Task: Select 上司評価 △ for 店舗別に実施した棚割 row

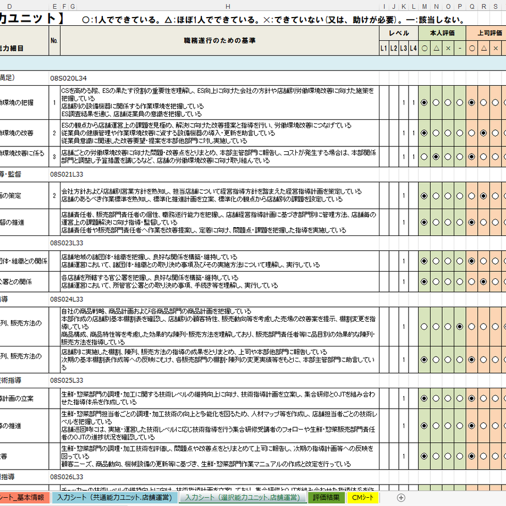Action: pos(483,360)
